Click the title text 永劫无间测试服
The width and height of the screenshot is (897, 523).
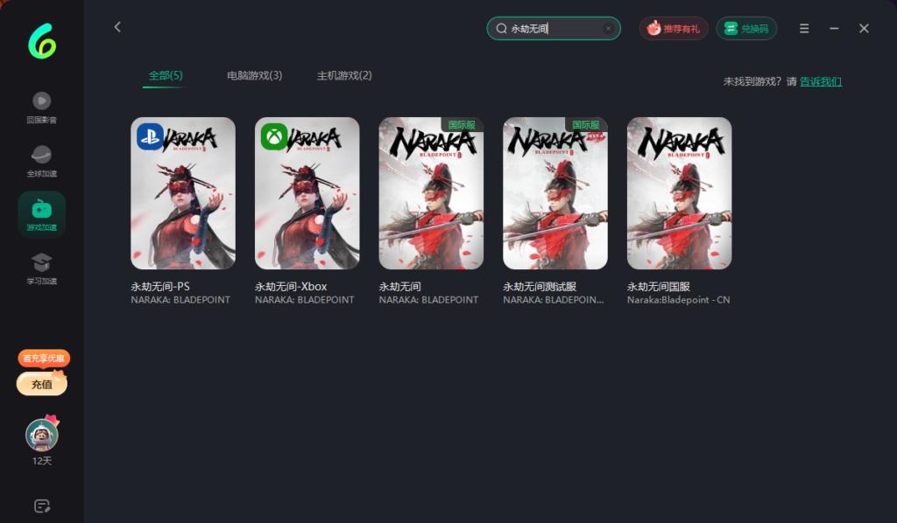540,287
